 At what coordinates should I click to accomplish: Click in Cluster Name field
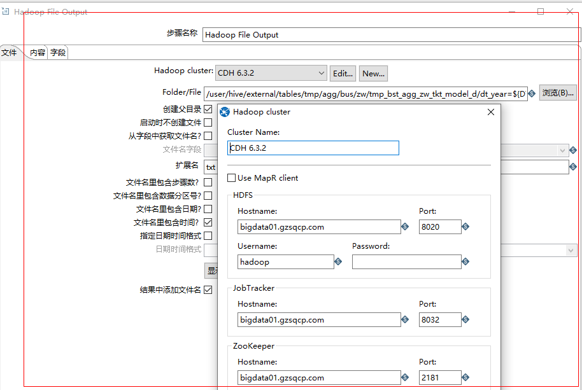tap(313, 148)
